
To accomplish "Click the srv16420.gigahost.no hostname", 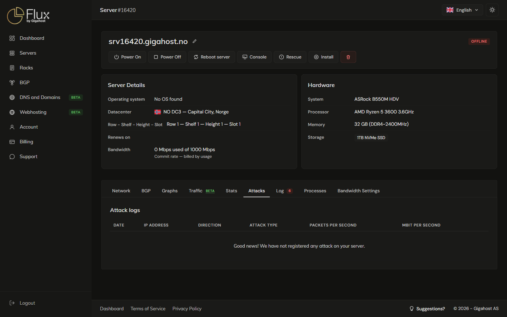I will (148, 41).
